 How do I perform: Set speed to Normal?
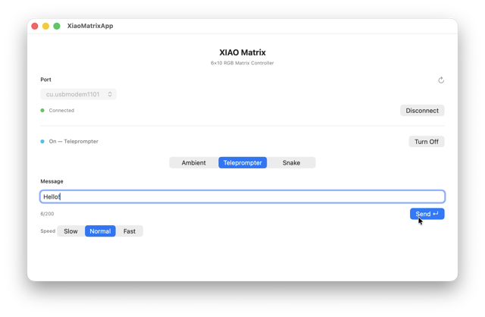[100, 231]
